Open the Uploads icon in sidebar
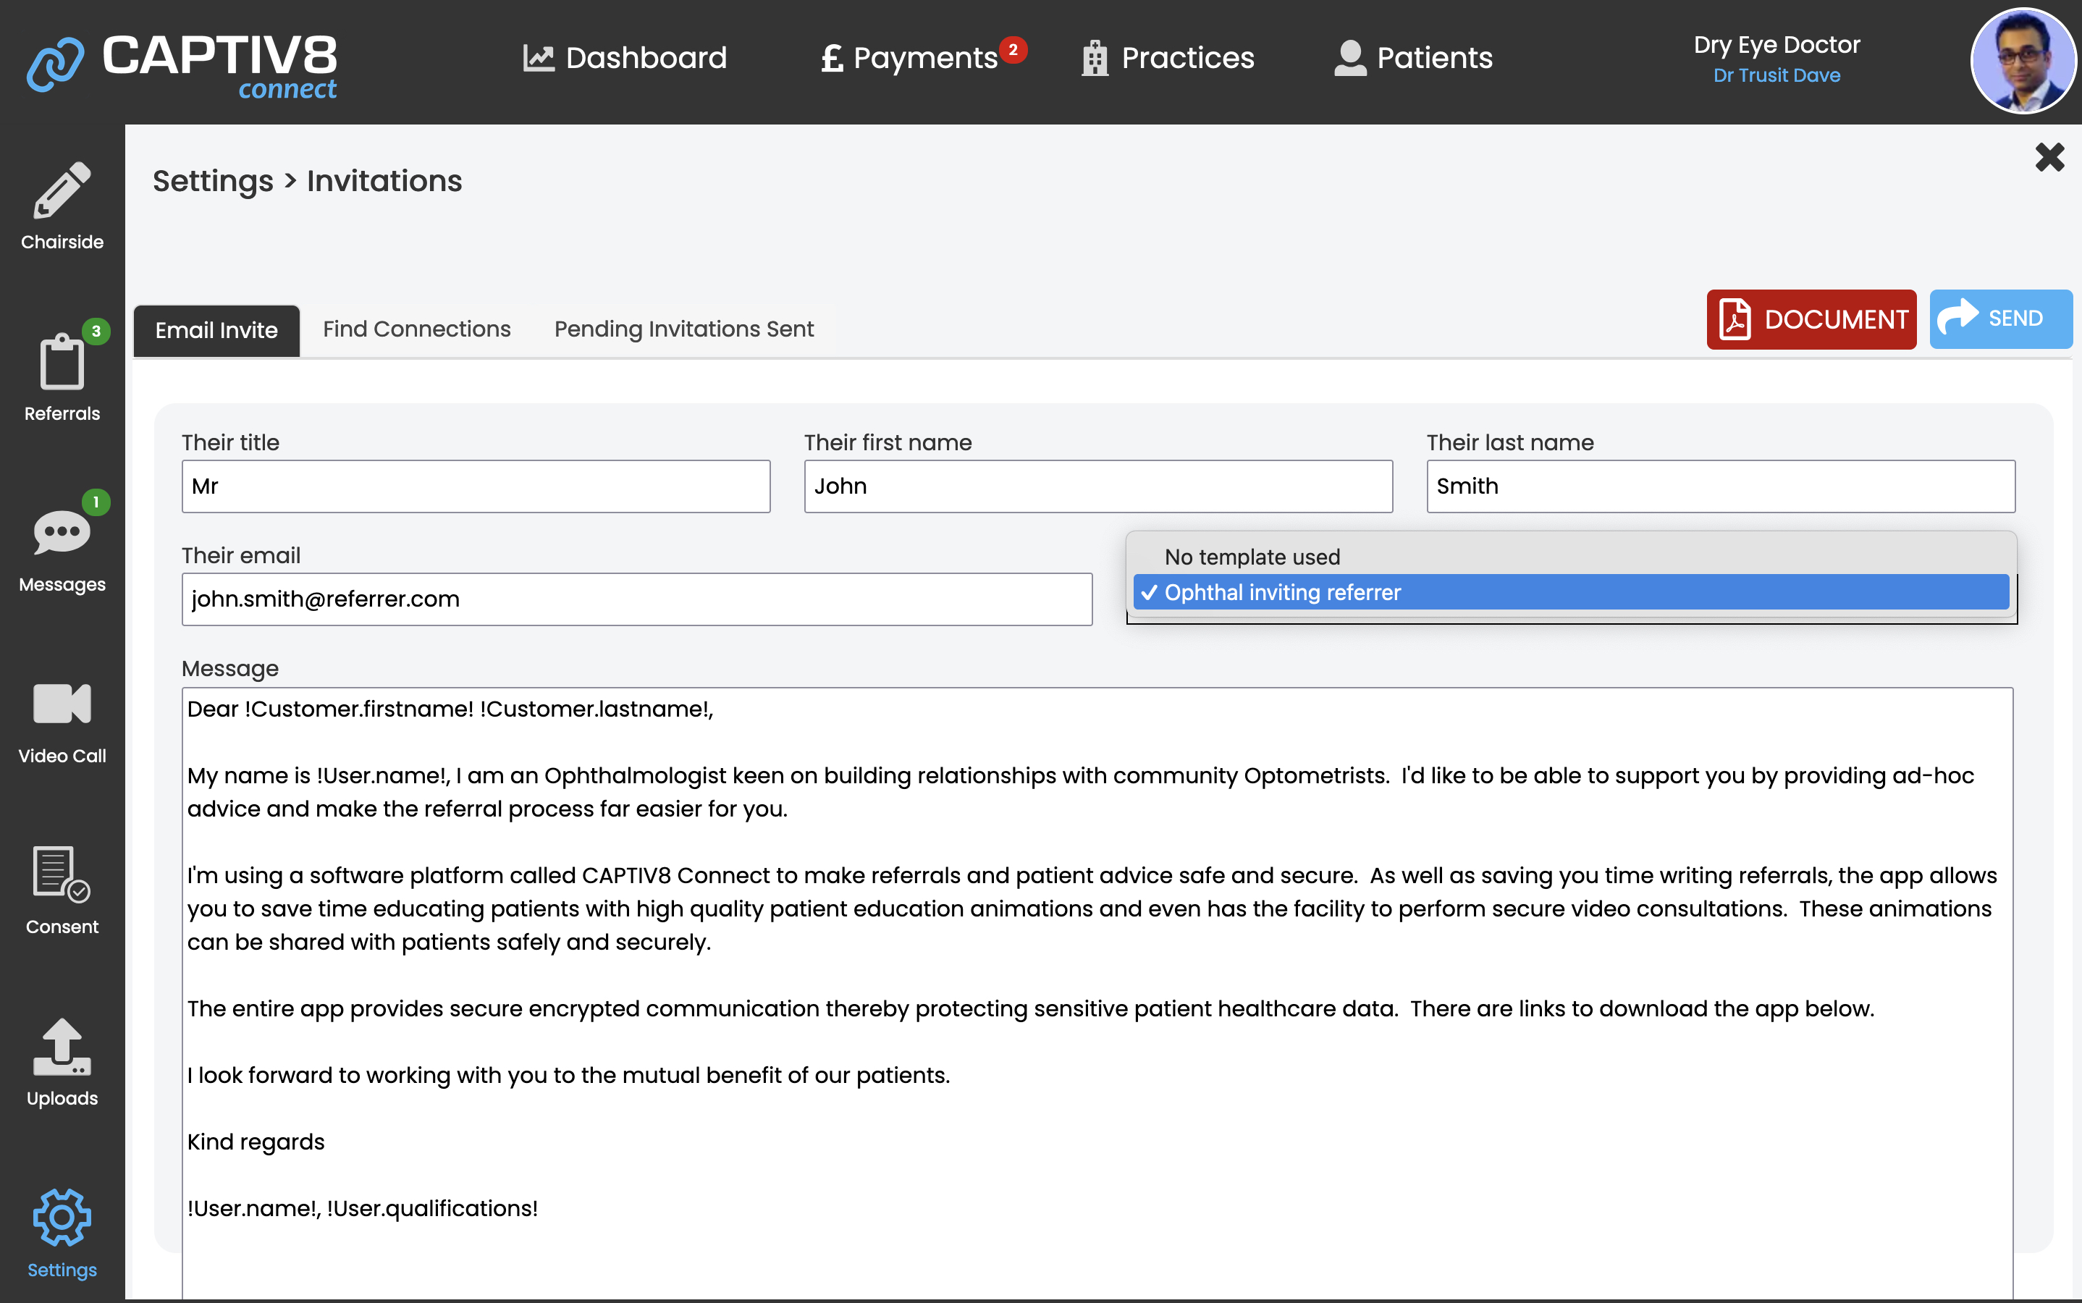The image size is (2082, 1303). tap(62, 1047)
